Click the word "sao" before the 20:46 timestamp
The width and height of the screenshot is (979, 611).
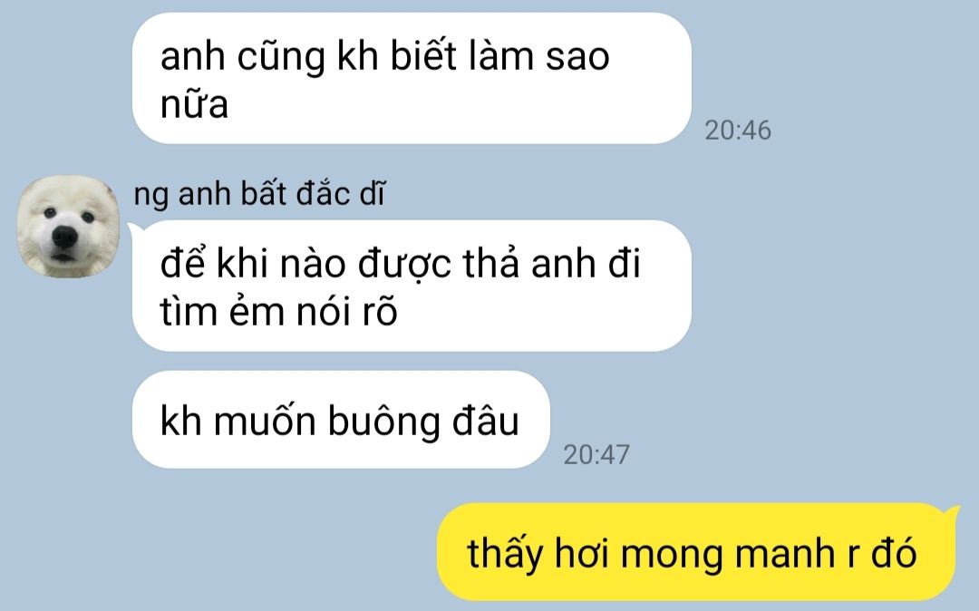(577, 57)
